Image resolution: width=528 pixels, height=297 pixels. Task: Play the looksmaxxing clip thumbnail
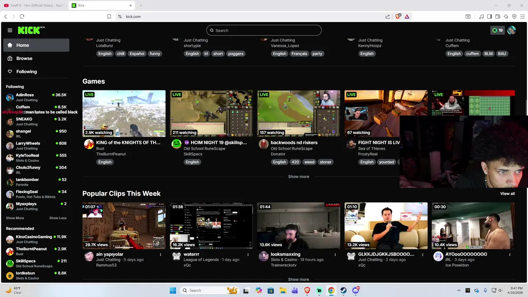point(299,226)
